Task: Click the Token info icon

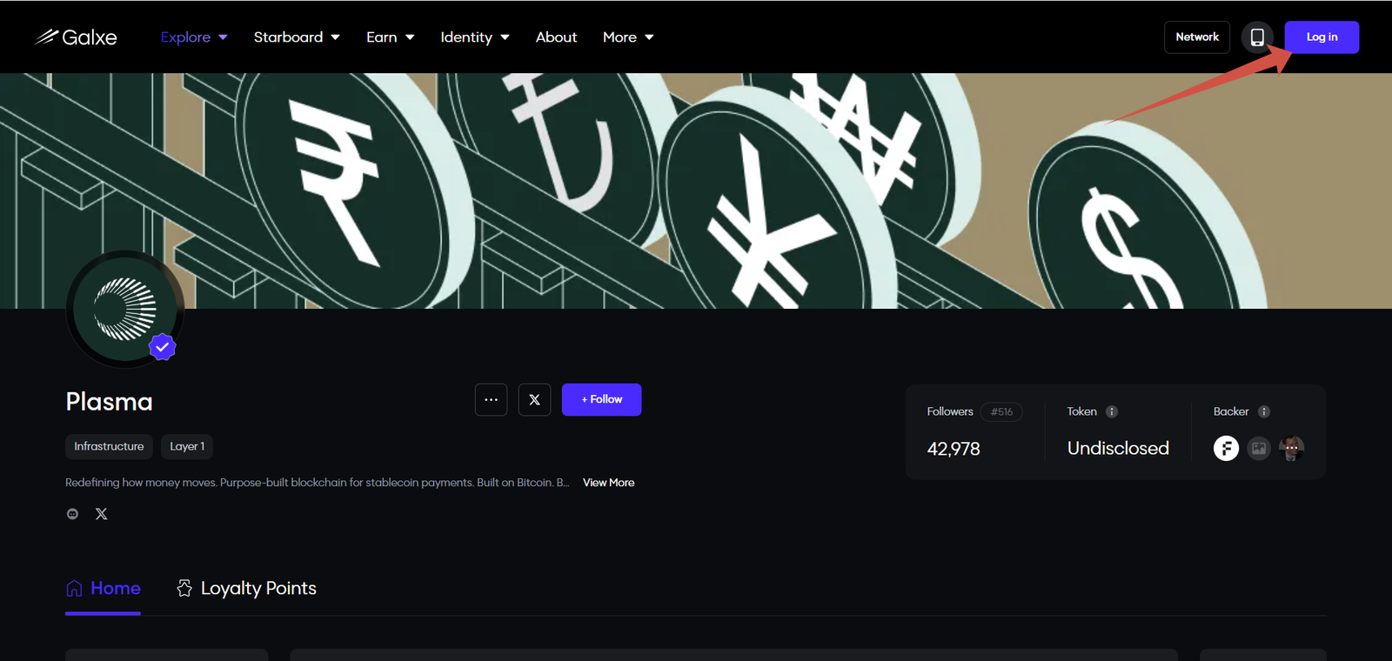Action: [1111, 412]
